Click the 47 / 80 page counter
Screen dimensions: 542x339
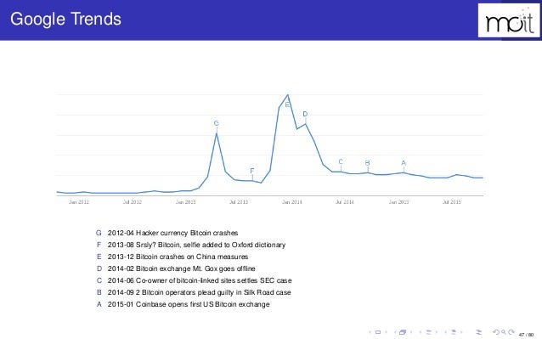pyautogui.click(x=526, y=335)
